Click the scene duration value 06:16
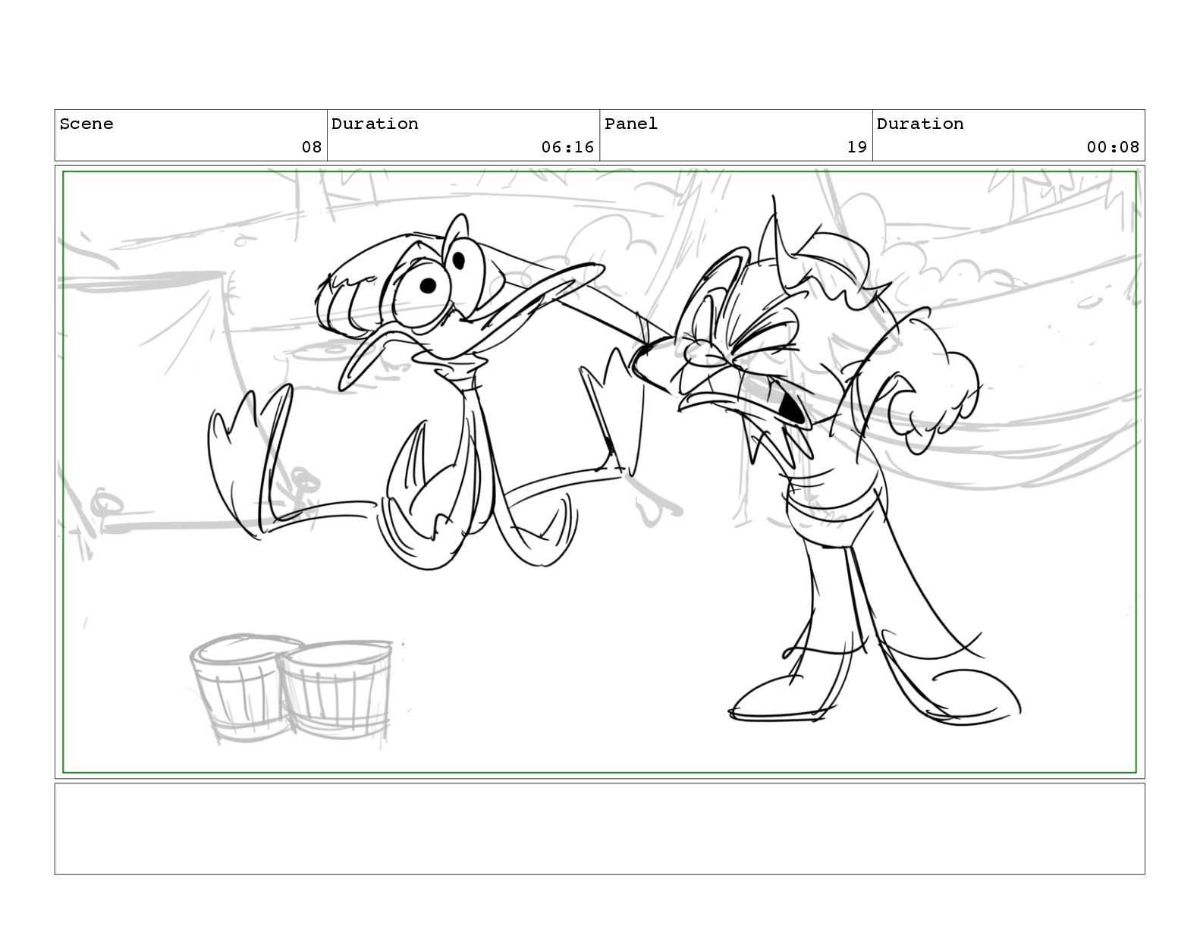Screen dimensions: 1200x929 click(x=567, y=147)
